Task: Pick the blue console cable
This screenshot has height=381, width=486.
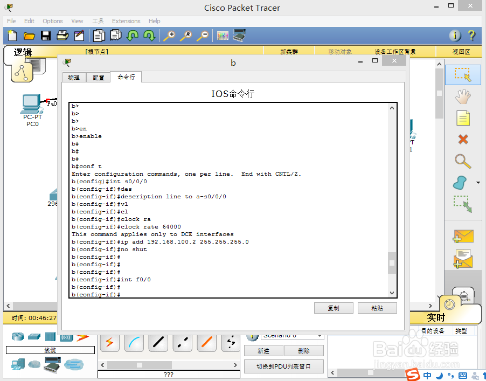Action: (x=134, y=342)
